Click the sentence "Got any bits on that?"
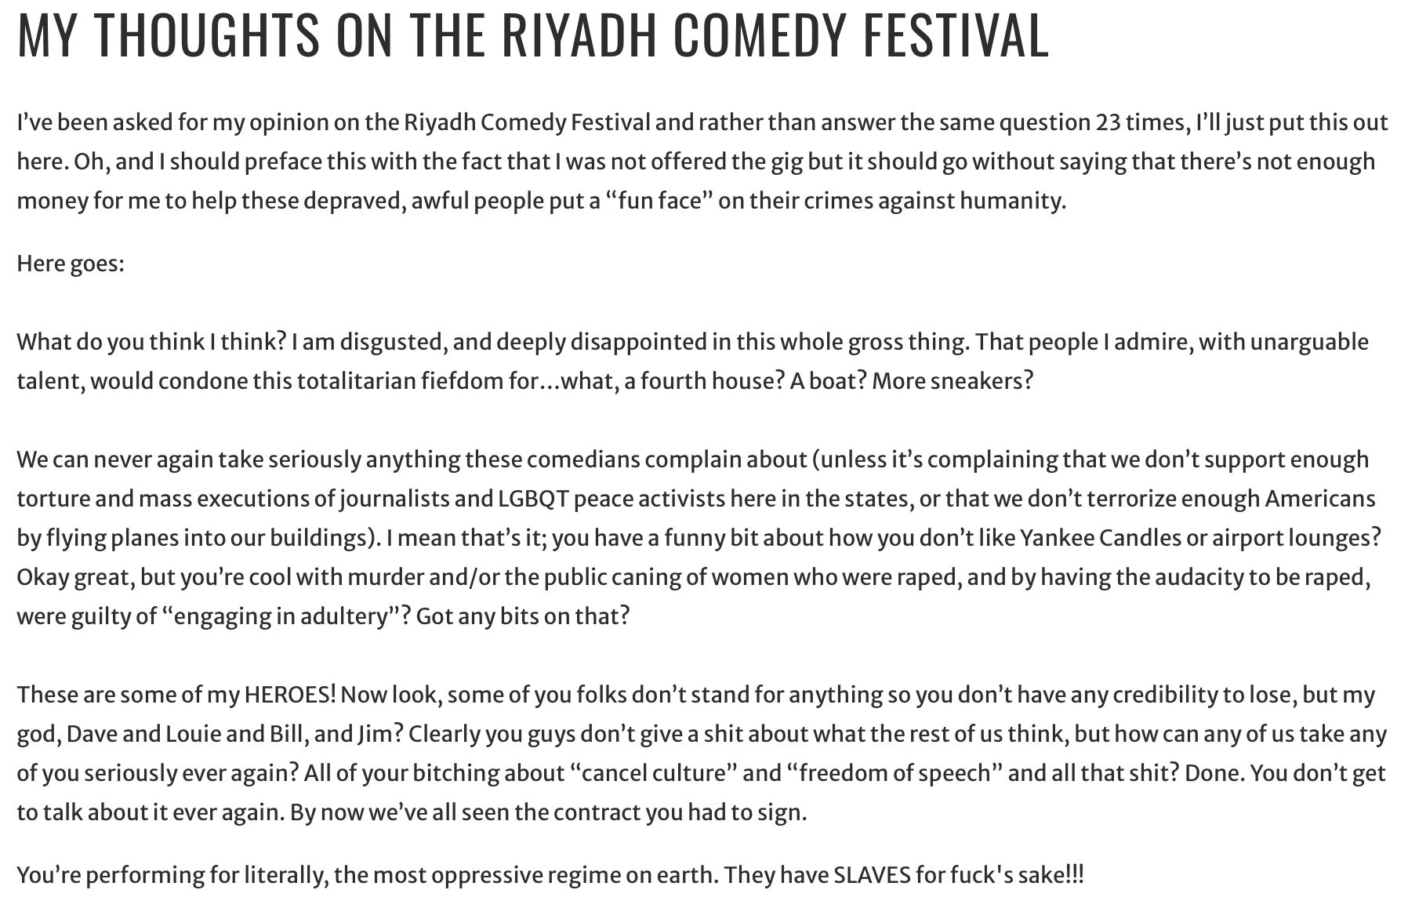Viewport: 1408px width, 919px height. 522,617
